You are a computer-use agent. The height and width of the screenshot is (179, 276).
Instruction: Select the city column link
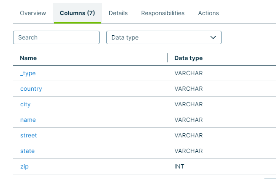[x=25, y=104]
